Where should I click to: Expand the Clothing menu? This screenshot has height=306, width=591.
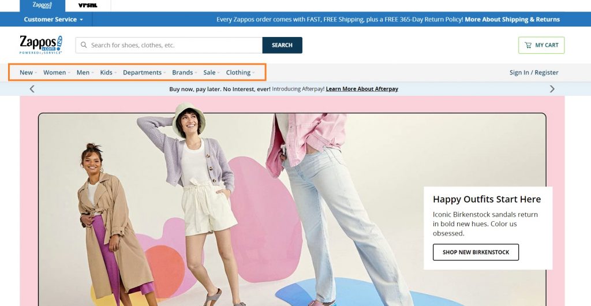(240, 73)
